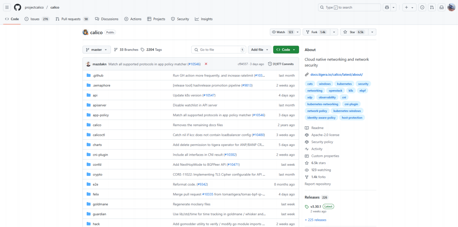Screen dimensions: 458x227
Task: Open the + 225 releases link
Action: [315, 220]
